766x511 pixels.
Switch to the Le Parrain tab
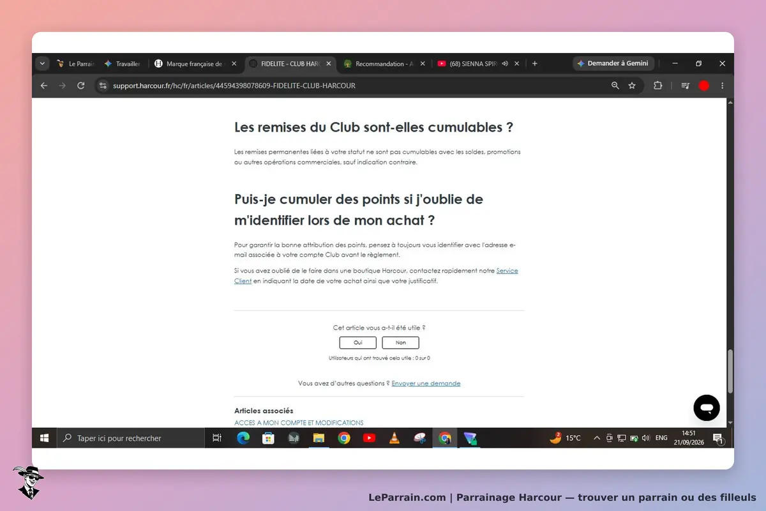point(75,64)
